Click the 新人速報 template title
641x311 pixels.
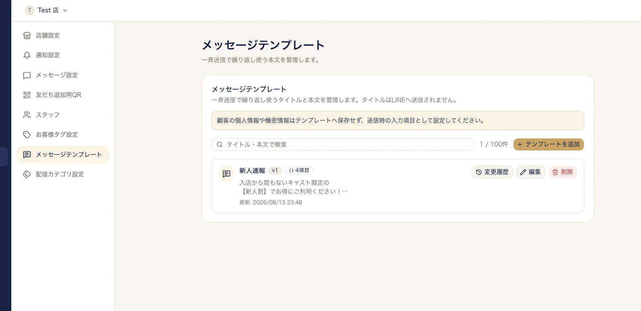point(252,171)
